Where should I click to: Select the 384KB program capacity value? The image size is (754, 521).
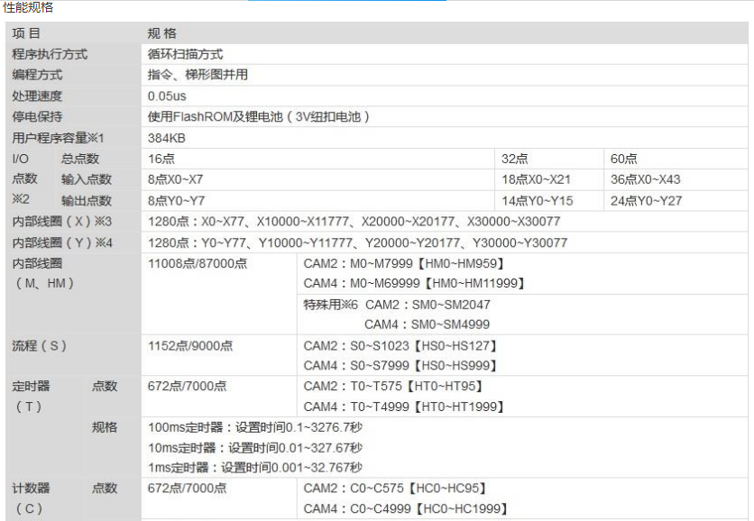click(167, 138)
